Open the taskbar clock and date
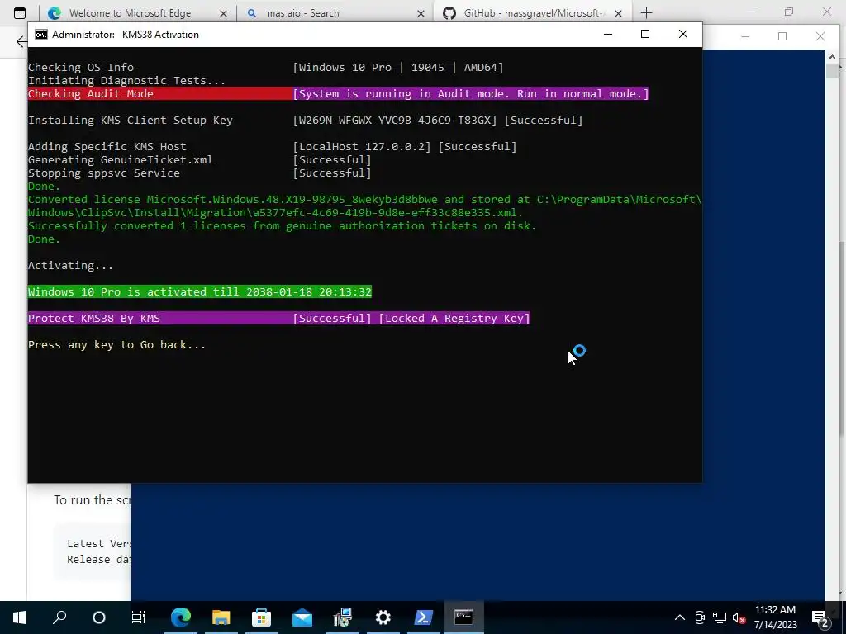Image resolution: width=846 pixels, height=634 pixels. point(775,617)
